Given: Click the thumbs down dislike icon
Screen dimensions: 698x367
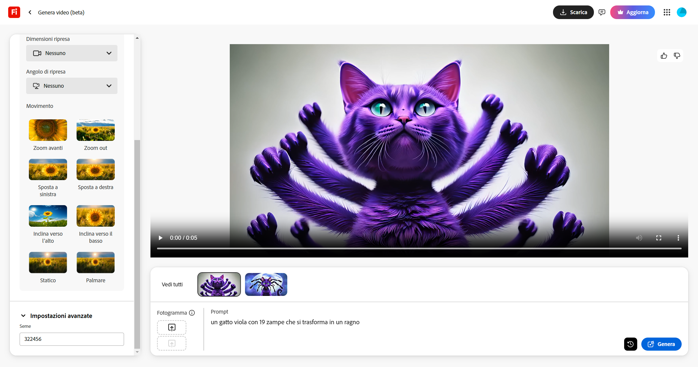Looking at the screenshot, I should point(677,56).
